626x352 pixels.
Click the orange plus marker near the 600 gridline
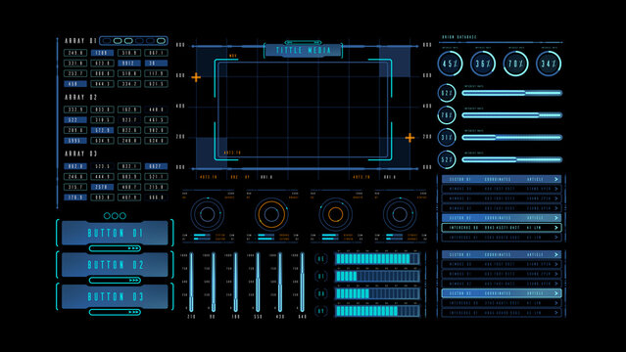pyautogui.click(x=196, y=77)
